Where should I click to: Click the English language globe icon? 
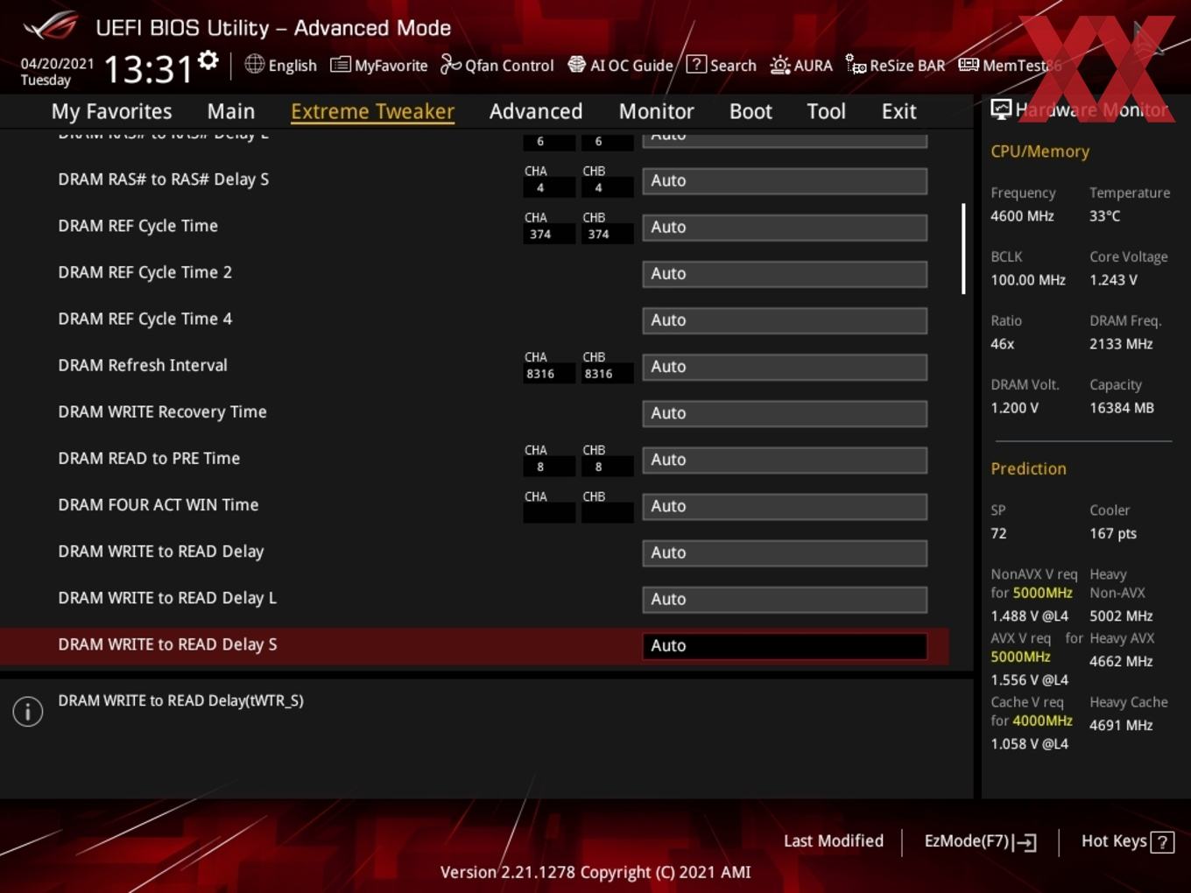pos(254,64)
